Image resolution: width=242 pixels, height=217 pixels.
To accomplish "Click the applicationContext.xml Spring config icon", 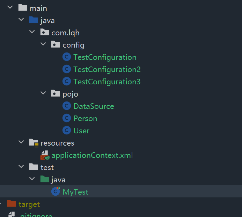I will coord(45,155).
